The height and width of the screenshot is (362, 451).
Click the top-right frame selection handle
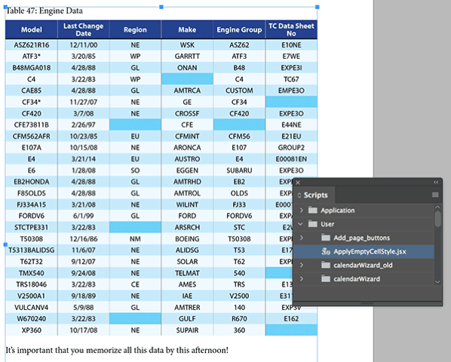pos(318,7)
